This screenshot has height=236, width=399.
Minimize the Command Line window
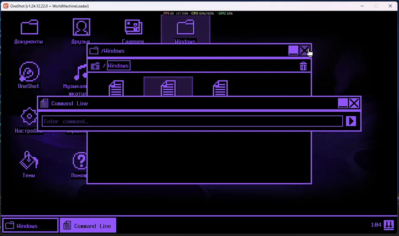343,103
